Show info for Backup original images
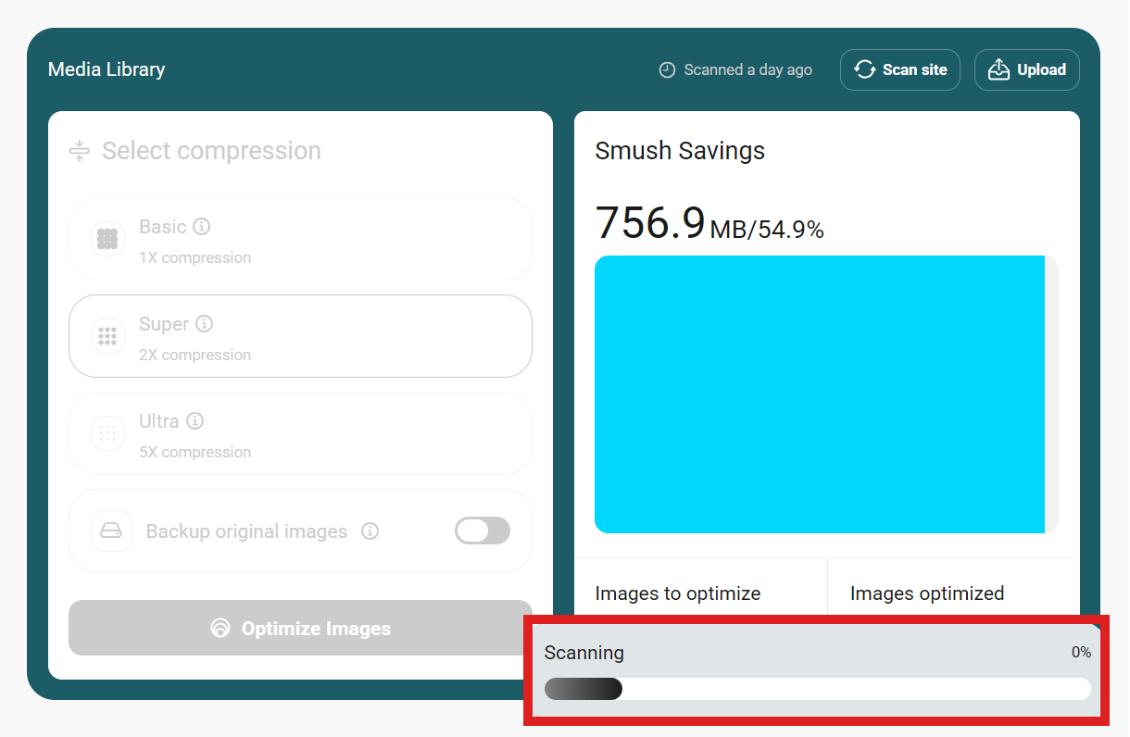The width and height of the screenshot is (1130, 737). pyautogui.click(x=370, y=531)
